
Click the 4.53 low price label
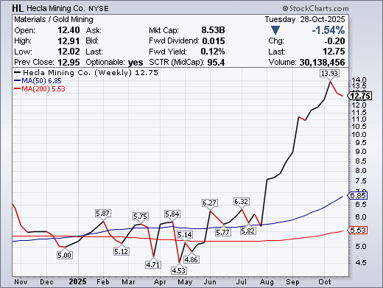click(x=178, y=270)
